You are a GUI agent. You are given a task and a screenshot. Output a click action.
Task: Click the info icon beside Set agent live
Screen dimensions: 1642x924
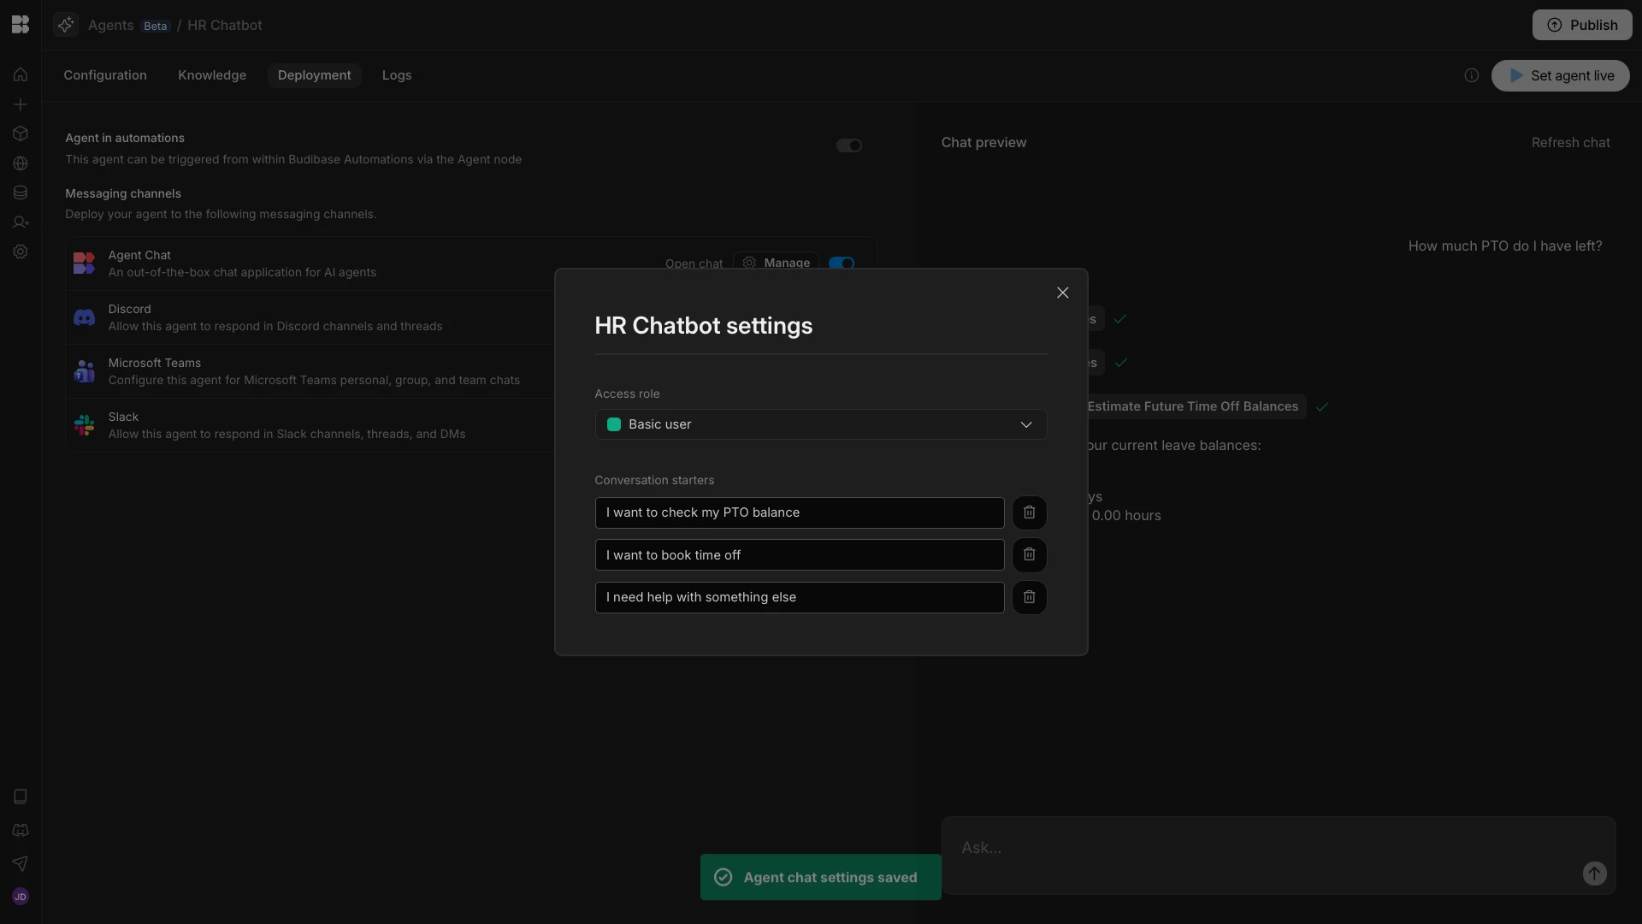pos(1471,75)
